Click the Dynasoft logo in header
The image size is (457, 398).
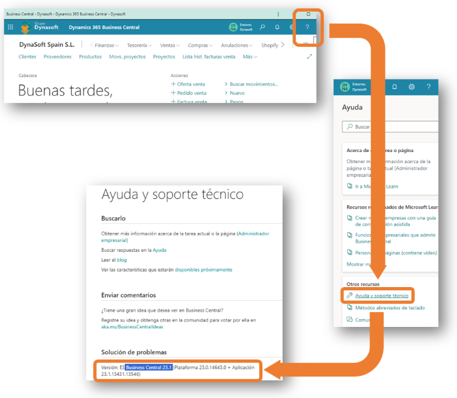tap(40, 27)
